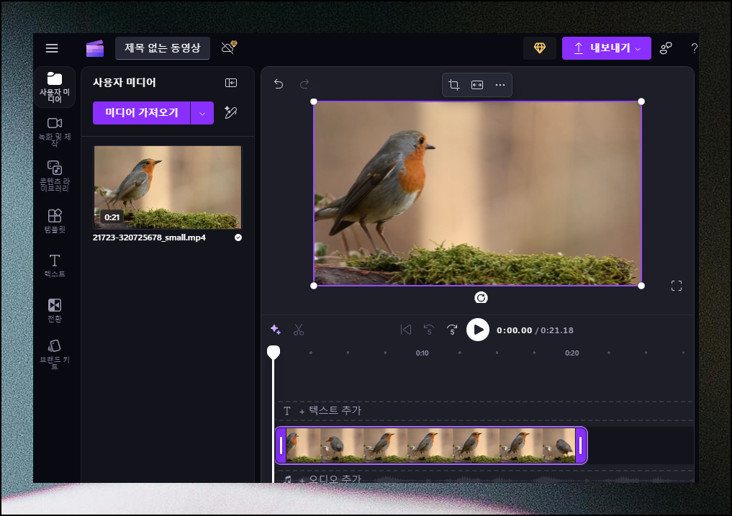Click the fit/fill resize icon
Screen dimensions: 732x516
click(x=477, y=84)
